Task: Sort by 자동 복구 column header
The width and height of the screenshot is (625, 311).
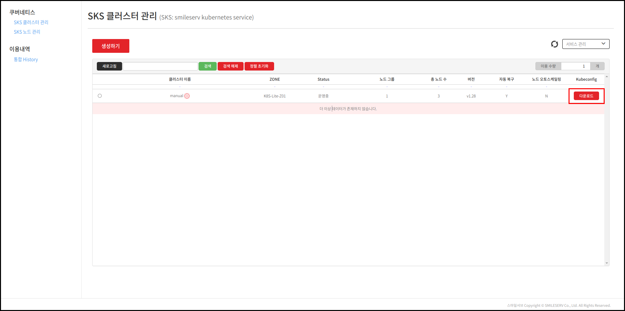Action: tap(506, 79)
